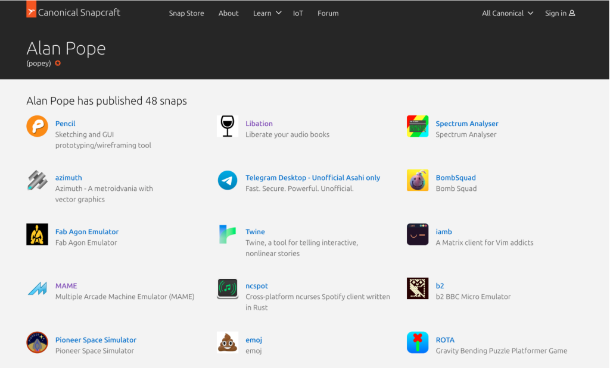610x368 pixels.
Task: Click 'Cross-platform ncurses Spotify client' description
Action: click(x=318, y=302)
